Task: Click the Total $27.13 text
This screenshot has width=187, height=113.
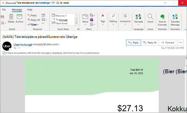Action: coord(137,70)
